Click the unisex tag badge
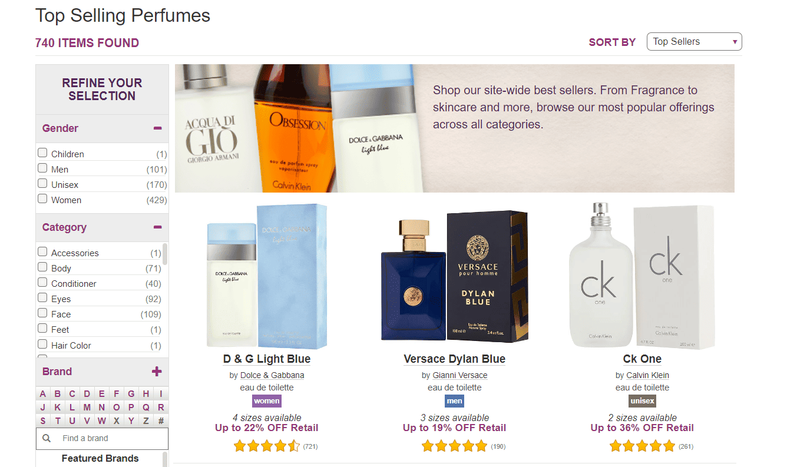Screen dimensions: 787x467 pos(642,401)
